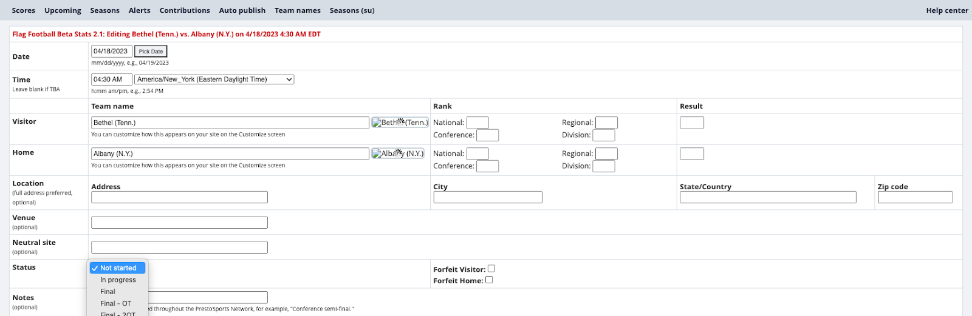Open the Contributions menu
The height and width of the screenshot is (316, 972).
[x=185, y=10]
